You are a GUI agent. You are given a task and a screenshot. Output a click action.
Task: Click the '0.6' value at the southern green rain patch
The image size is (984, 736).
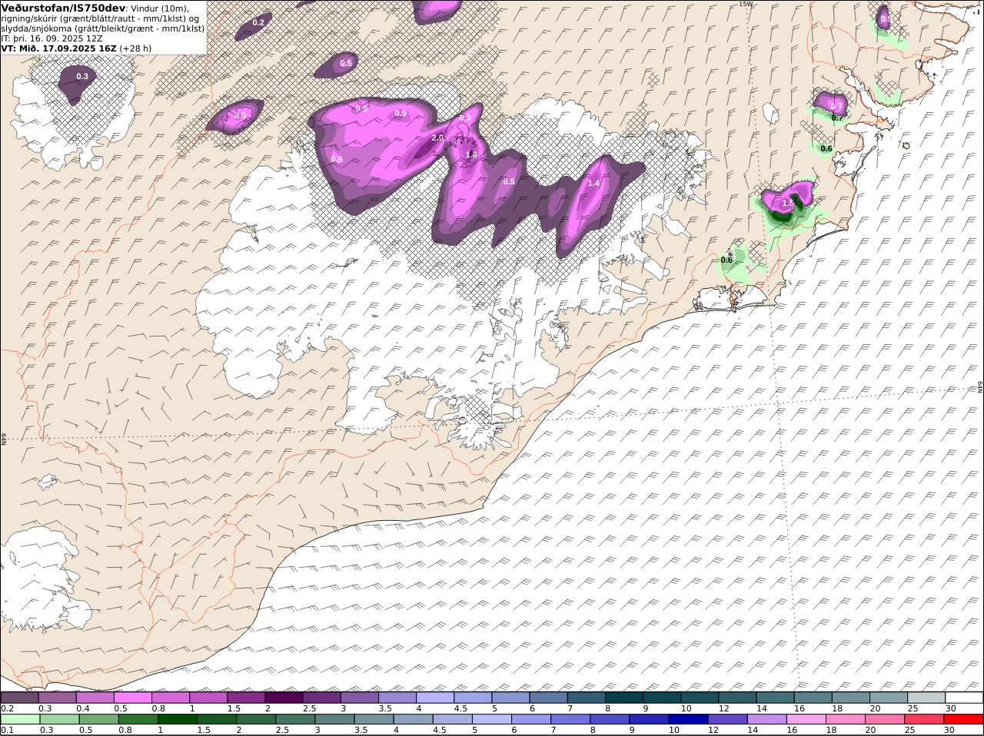[726, 260]
